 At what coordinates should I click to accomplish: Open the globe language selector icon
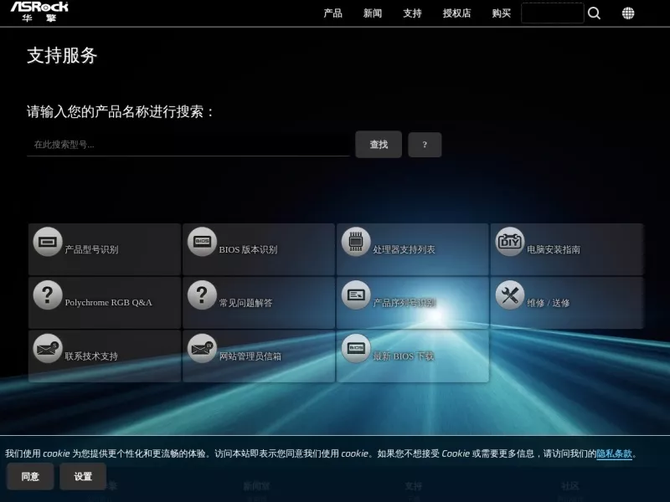coord(627,13)
